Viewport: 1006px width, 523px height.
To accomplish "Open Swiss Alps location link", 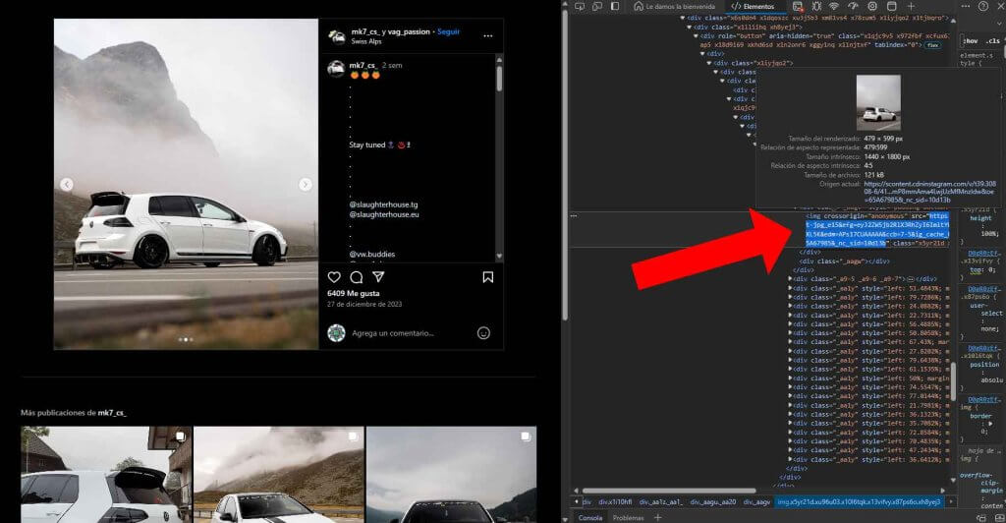I will click(x=366, y=41).
